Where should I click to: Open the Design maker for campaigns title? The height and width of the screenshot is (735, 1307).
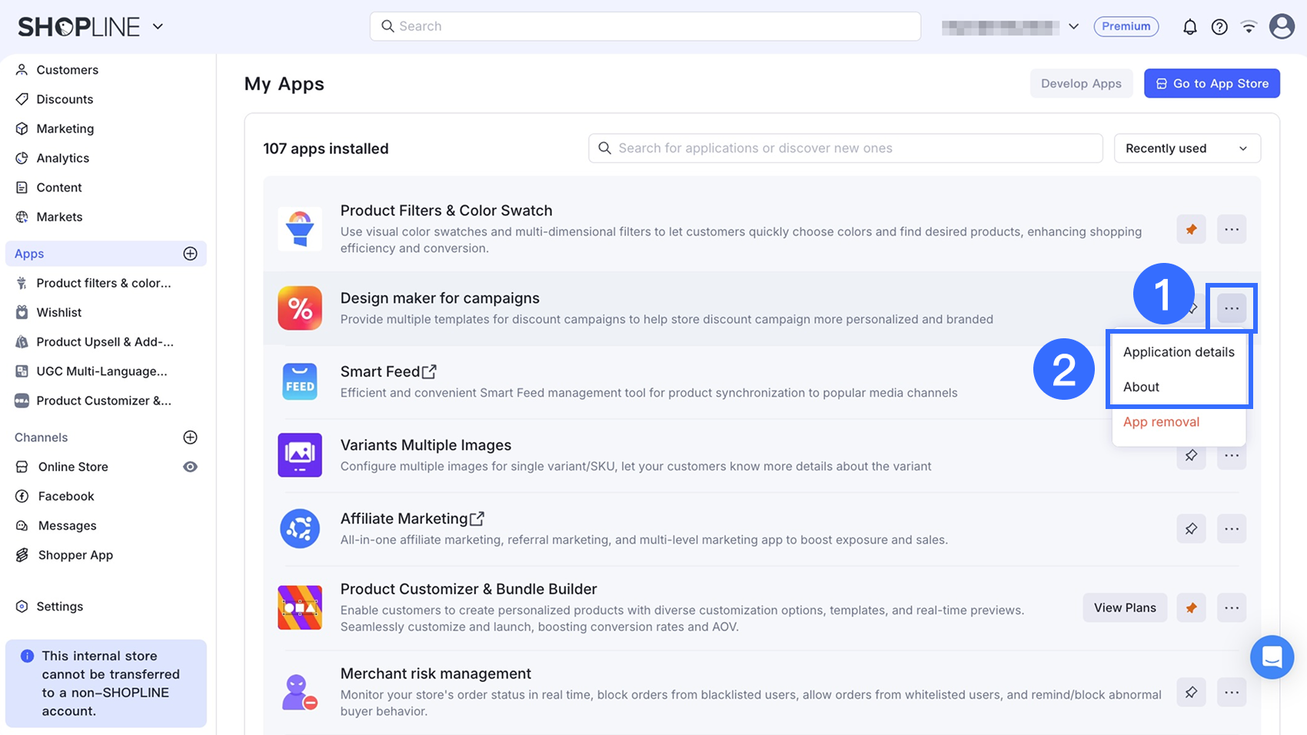pyautogui.click(x=440, y=298)
